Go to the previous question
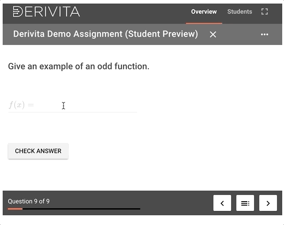 [x=222, y=203]
